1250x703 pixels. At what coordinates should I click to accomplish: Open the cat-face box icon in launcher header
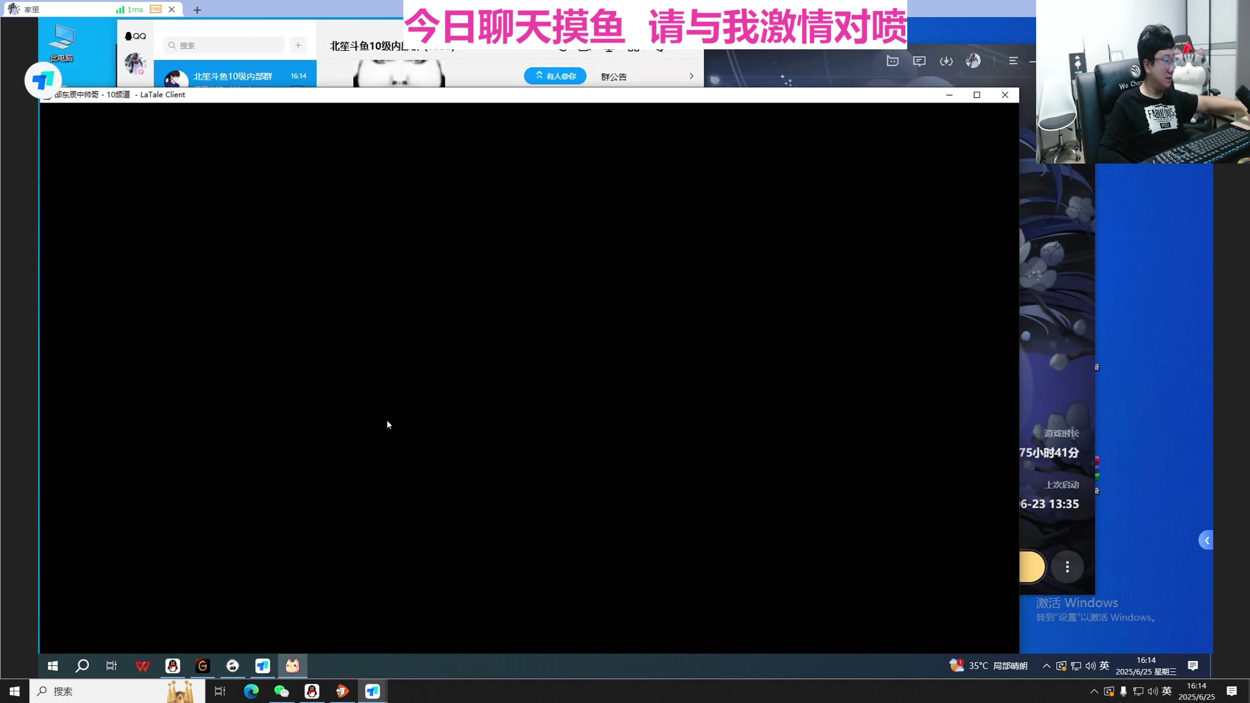click(x=893, y=61)
